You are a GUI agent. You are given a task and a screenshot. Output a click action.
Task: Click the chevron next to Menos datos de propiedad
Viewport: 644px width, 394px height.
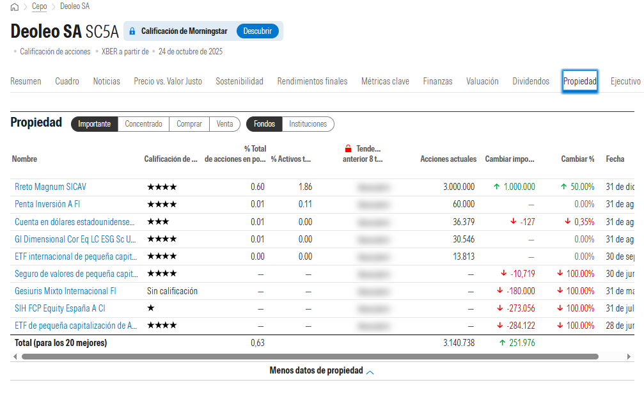[370, 372]
